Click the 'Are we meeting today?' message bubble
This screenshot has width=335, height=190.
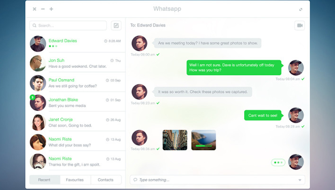click(207, 43)
